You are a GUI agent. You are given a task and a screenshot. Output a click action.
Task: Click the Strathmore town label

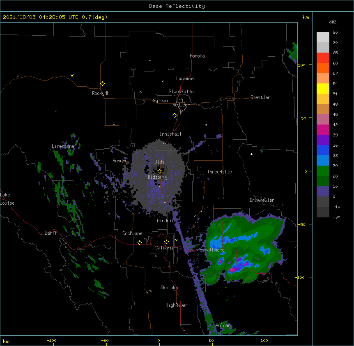click(x=212, y=250)
